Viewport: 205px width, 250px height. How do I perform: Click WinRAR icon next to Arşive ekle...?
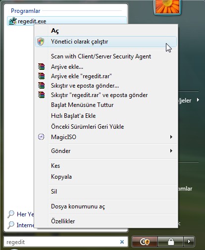point(41,66)
